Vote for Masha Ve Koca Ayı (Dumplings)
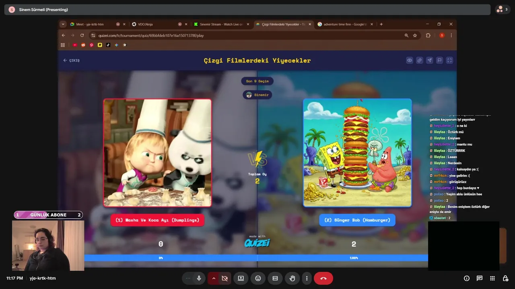 coord(157,220)
